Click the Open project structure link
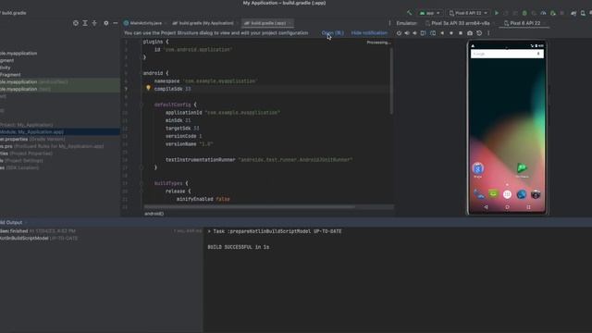The image size is (592, 333). coord(333,33)
